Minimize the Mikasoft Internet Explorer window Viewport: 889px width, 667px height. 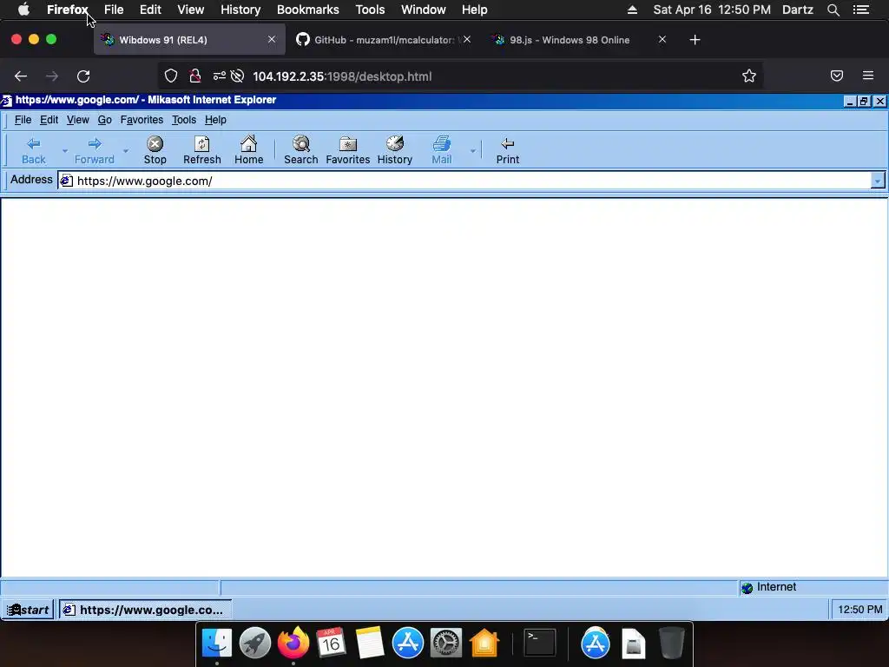[x=850, y=101]
